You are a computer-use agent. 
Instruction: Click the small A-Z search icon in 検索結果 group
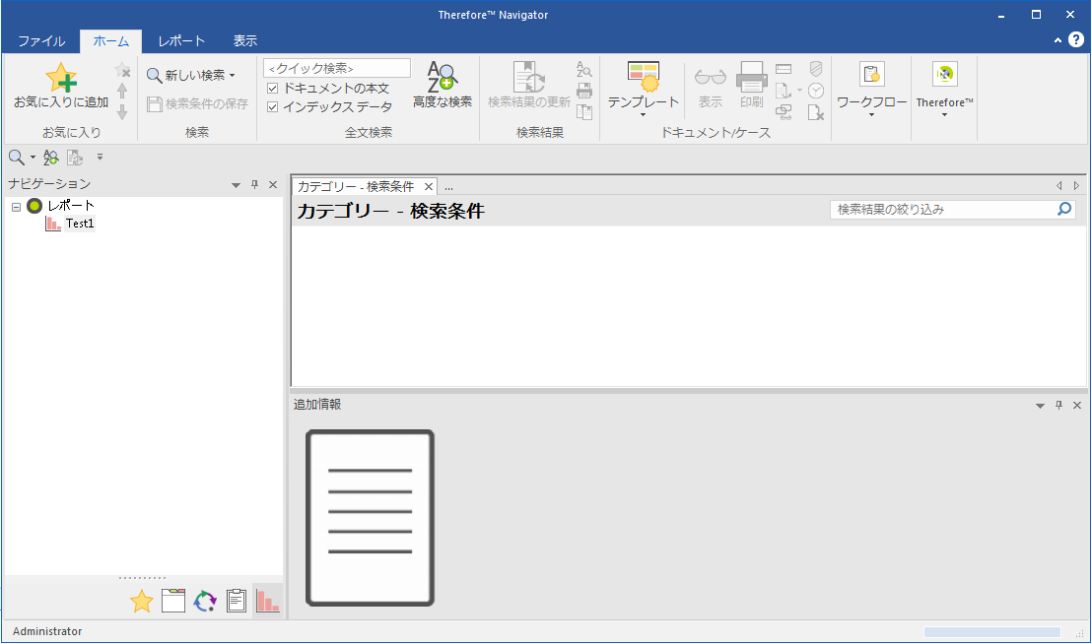click(x=583, y=69)
